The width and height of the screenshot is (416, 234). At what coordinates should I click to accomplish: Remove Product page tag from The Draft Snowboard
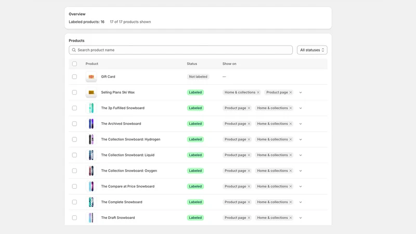click(x=249, y=217)
